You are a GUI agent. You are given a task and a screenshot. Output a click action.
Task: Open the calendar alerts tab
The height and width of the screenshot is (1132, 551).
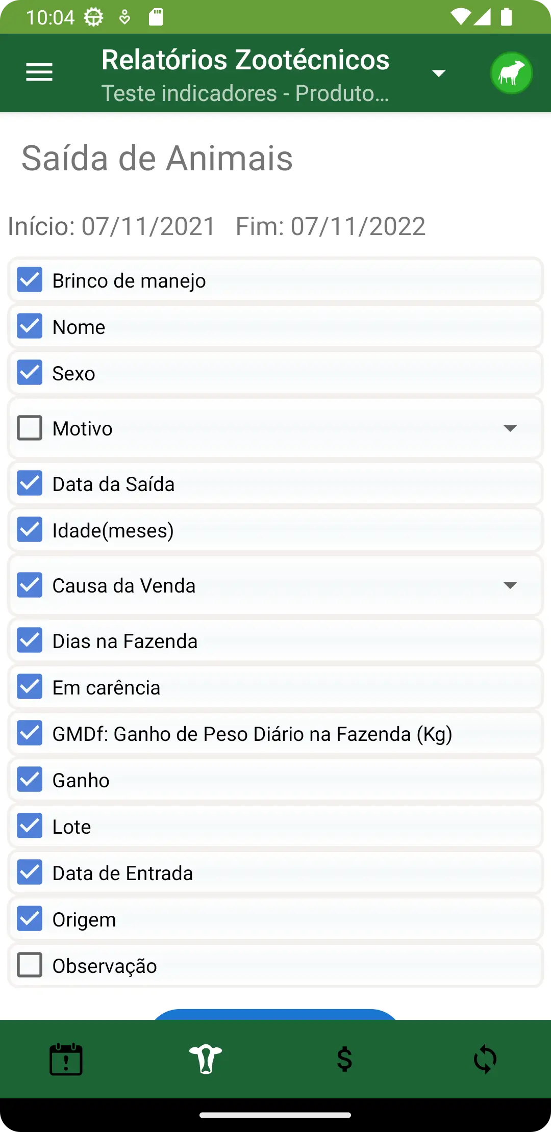[x=66, y=1059]
